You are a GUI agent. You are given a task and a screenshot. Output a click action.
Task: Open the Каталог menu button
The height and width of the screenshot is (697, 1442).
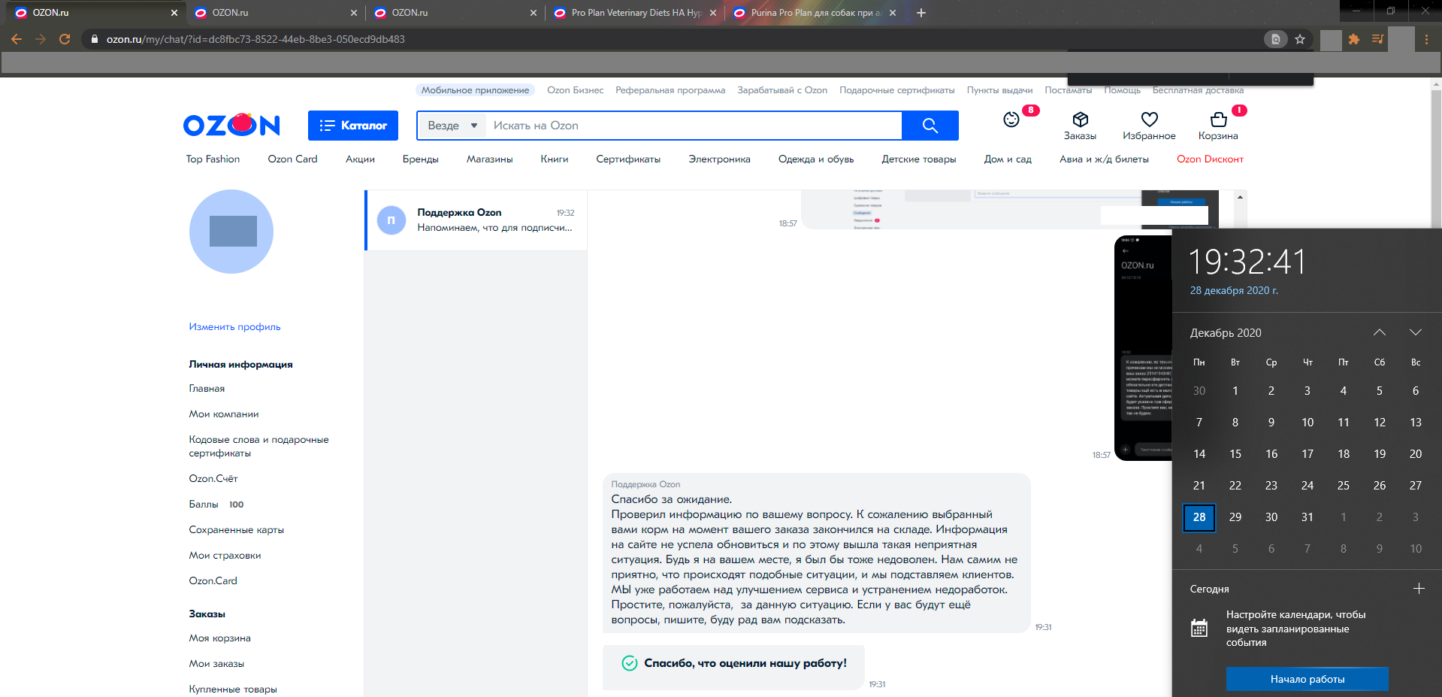[353, 126]
